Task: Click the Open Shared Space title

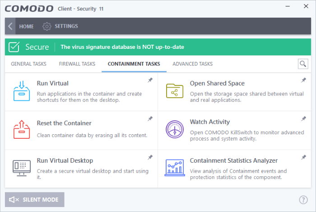Action: pyautogui.click(x=217, y=83)
